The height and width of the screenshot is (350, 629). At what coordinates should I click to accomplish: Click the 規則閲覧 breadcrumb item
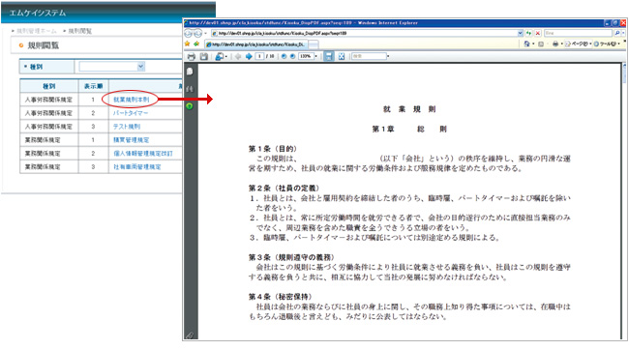click(79, 31)
